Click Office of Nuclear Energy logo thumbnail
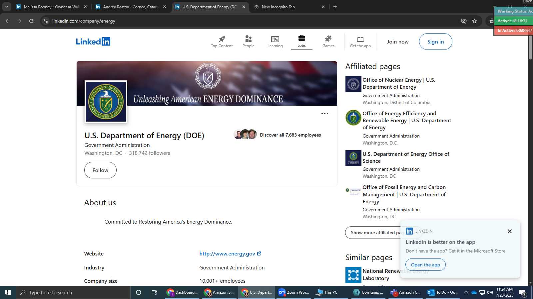Image resolution: width=533 pixels, height=299 pixels. pyautogui.click(x=353, y=84)
